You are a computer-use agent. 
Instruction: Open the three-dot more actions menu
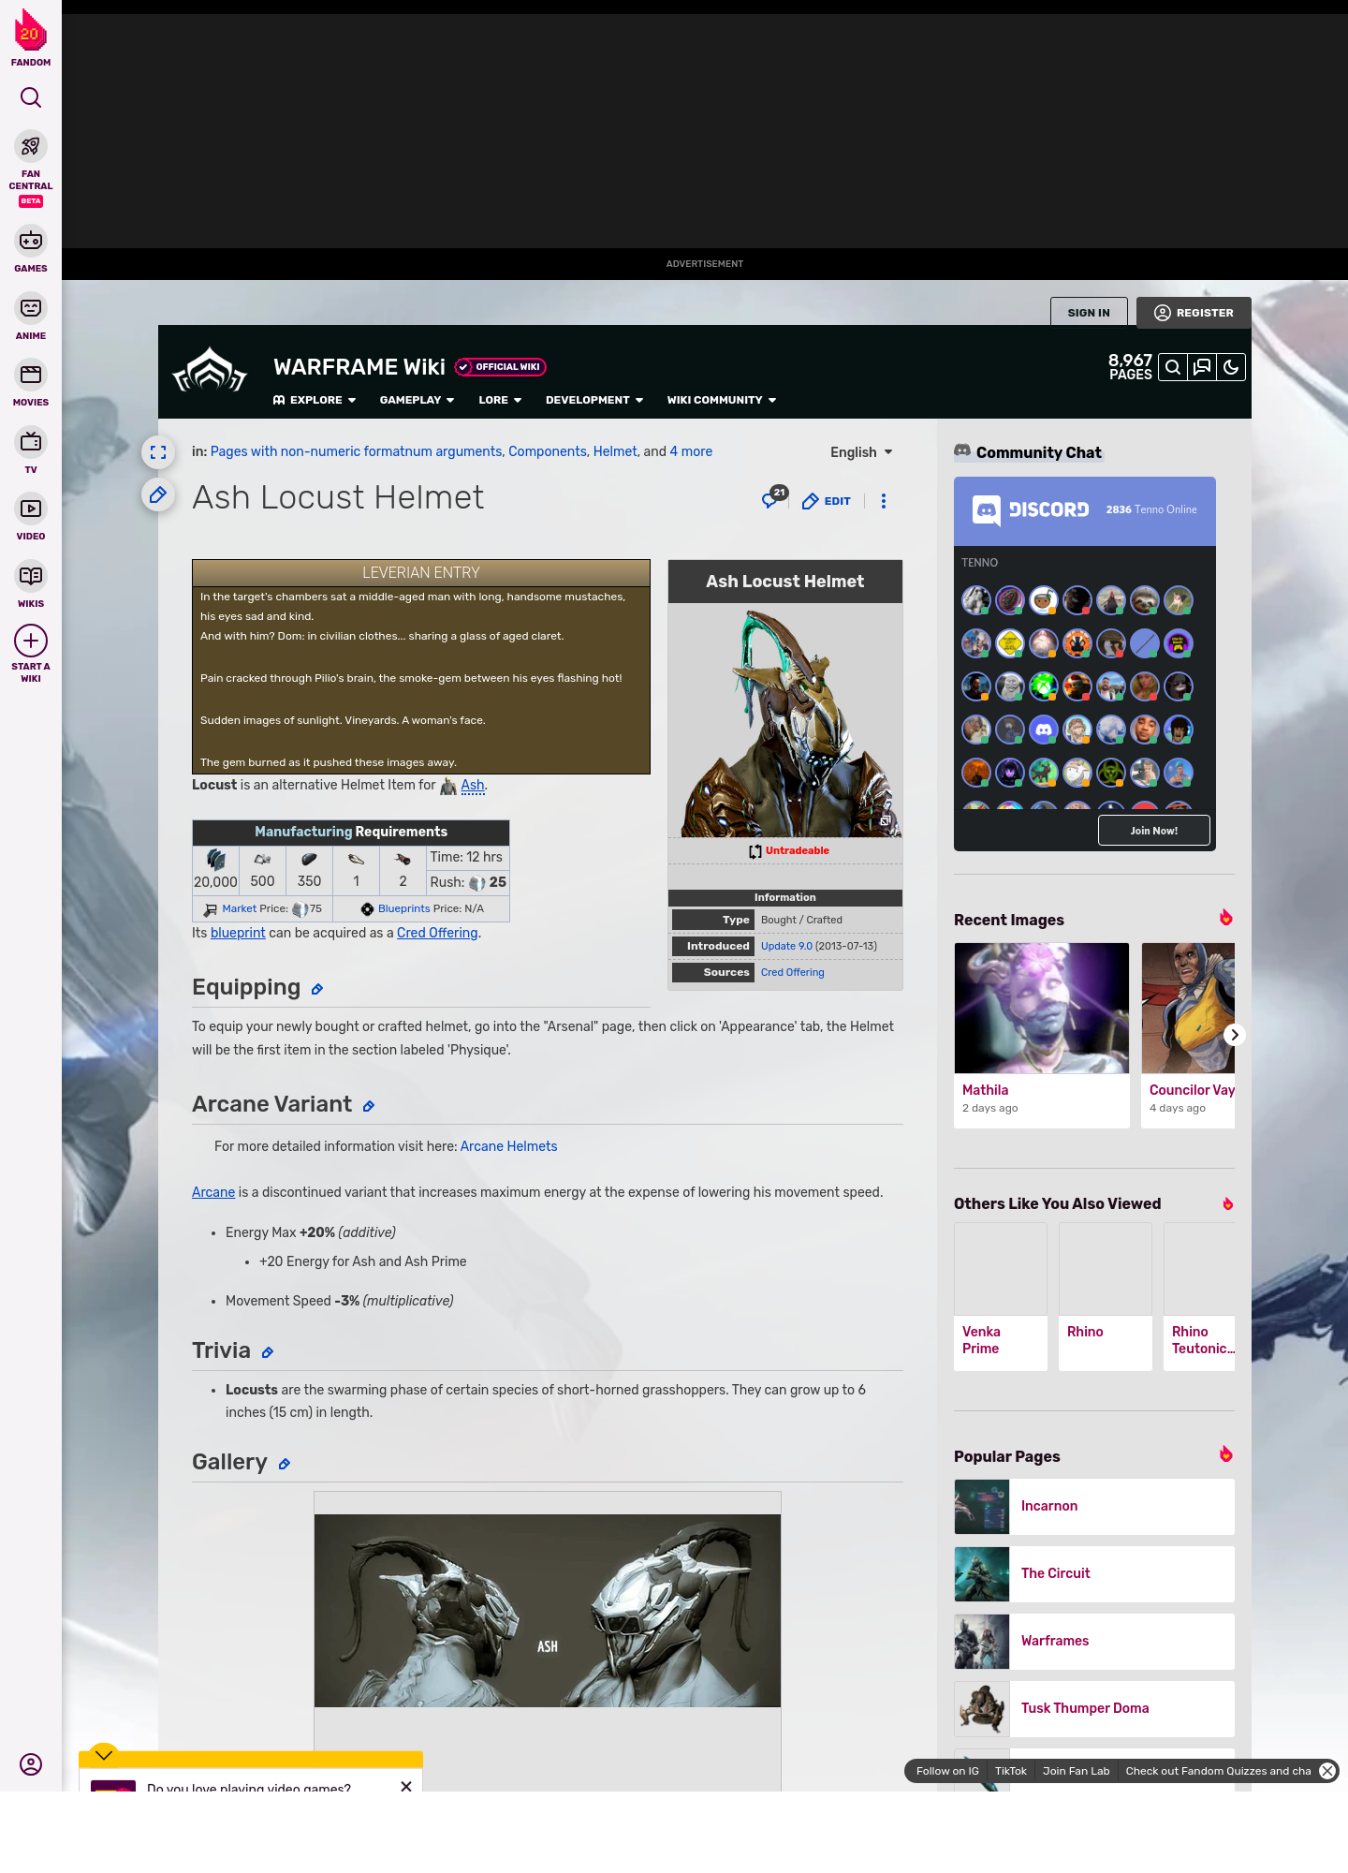click(883, 501)
